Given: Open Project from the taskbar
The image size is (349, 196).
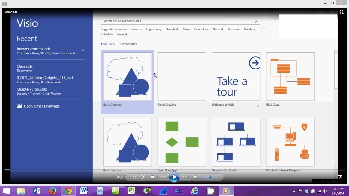Looking at the screenshot, I should (x=131, y=191).
